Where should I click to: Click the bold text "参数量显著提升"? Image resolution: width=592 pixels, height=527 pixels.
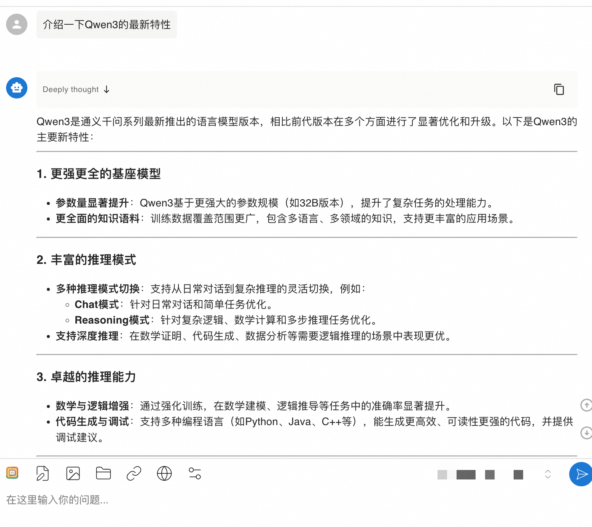92,203
